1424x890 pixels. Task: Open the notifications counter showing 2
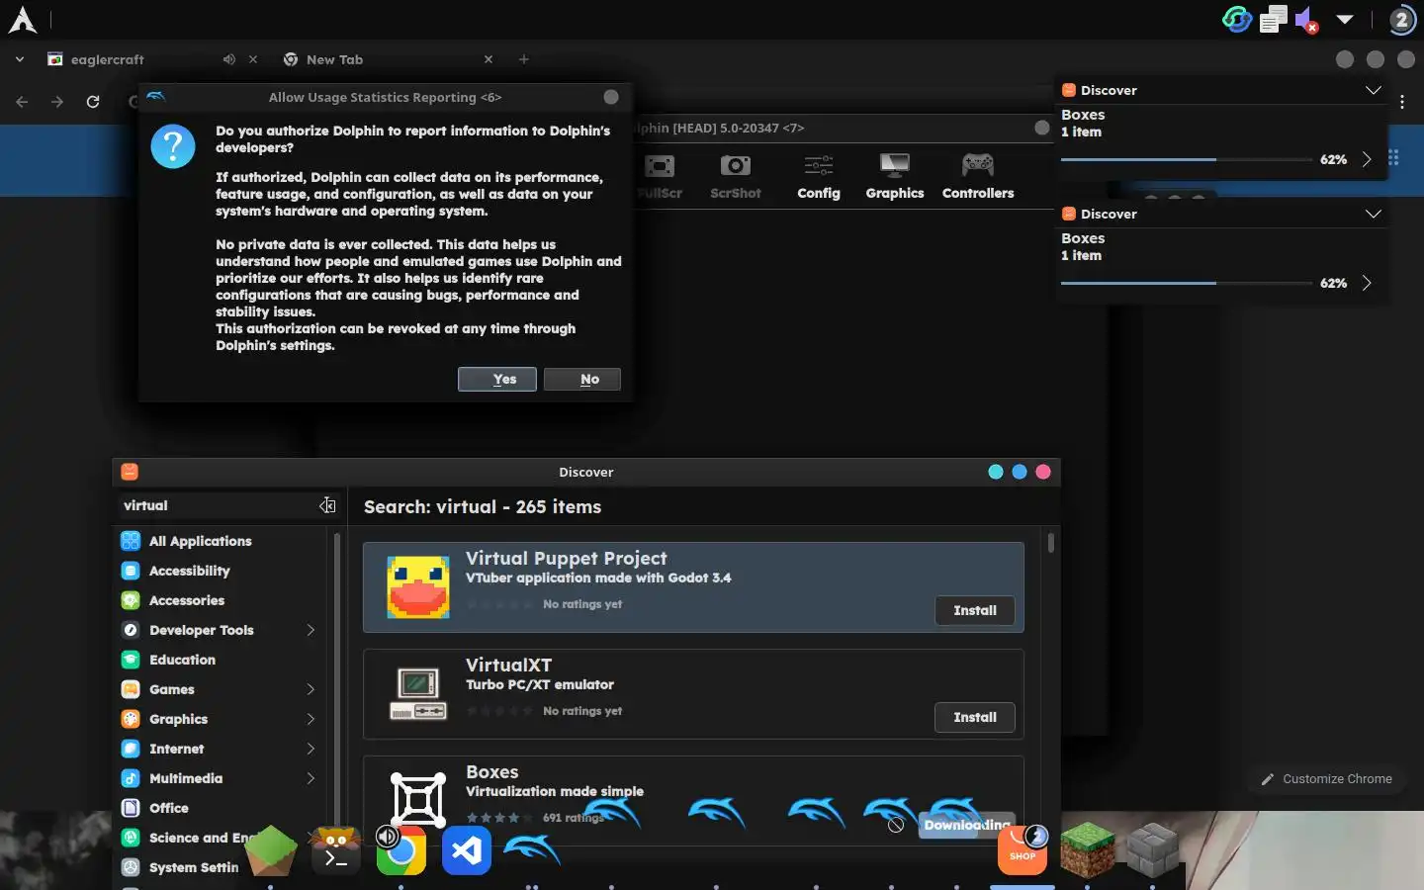[1401, 19]
